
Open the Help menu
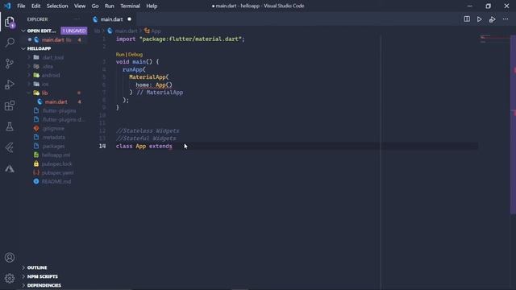tap(152, 6)
